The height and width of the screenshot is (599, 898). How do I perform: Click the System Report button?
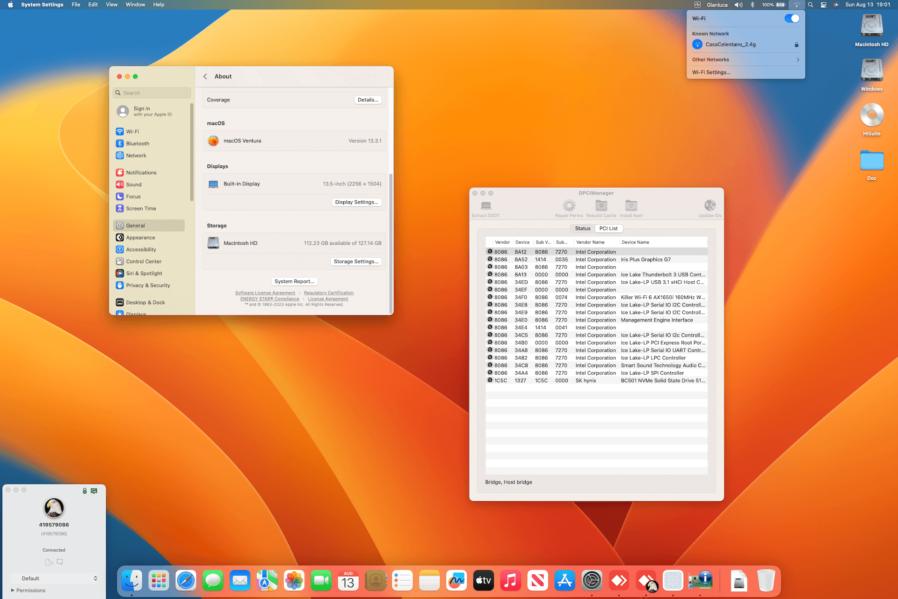click(294, 281)
